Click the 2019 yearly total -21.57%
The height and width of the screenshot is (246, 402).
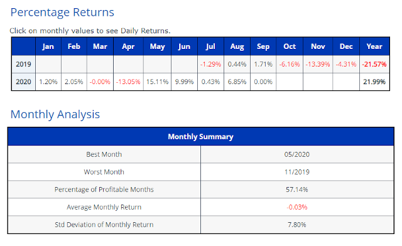[x=374, y=64]
